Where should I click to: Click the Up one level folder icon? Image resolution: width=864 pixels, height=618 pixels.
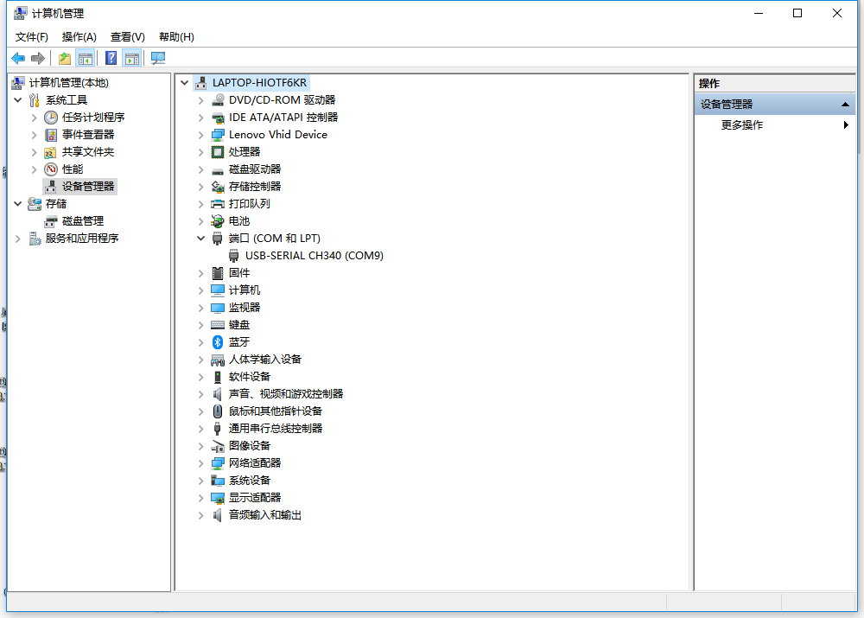pyautogui.click(x=64, y=58)
